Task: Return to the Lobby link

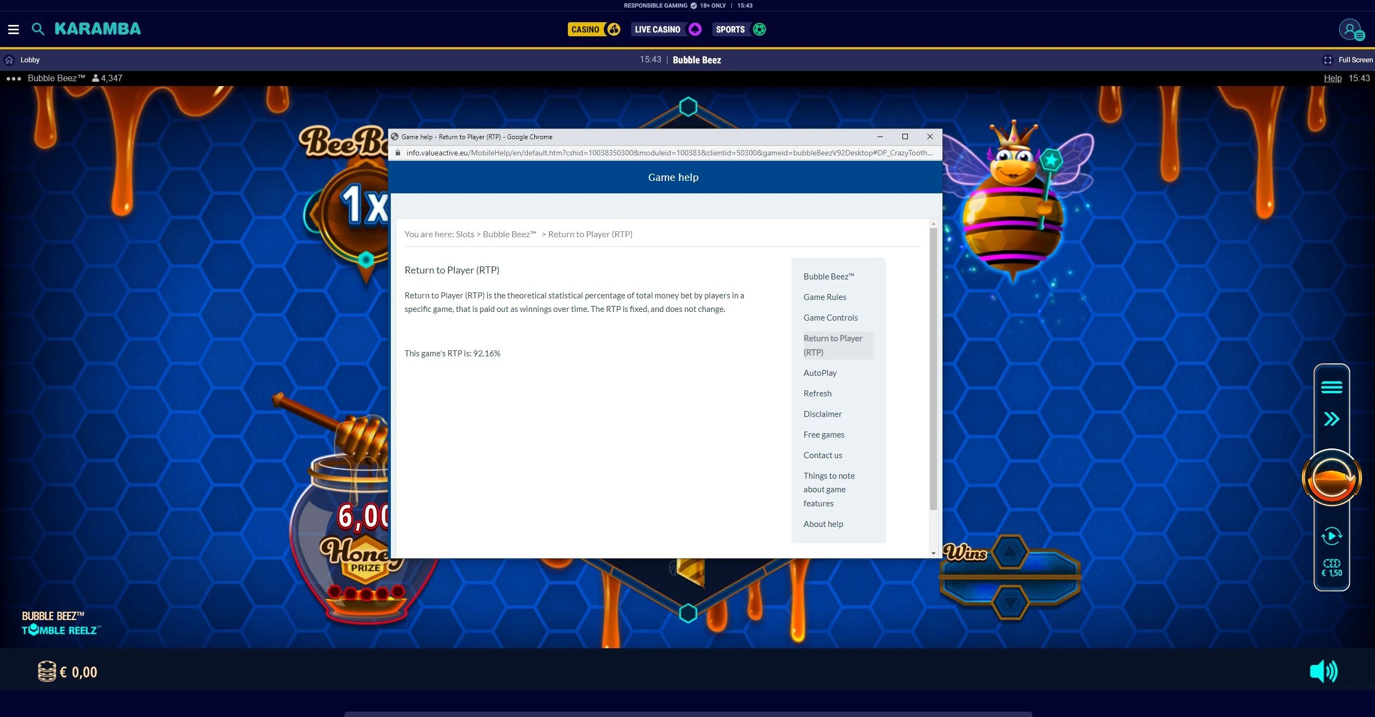Action: point(30,60)
